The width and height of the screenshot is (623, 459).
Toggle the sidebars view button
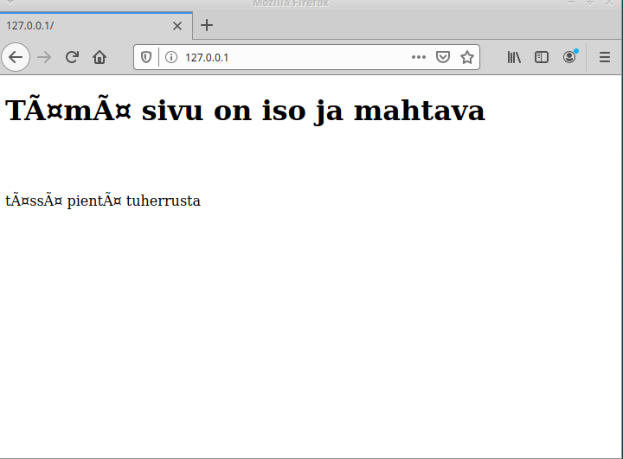[542, 57]
